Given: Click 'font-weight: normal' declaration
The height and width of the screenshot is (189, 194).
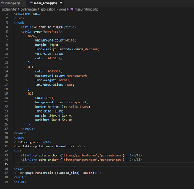Looking at the screenshot, I should click(53, 80).
